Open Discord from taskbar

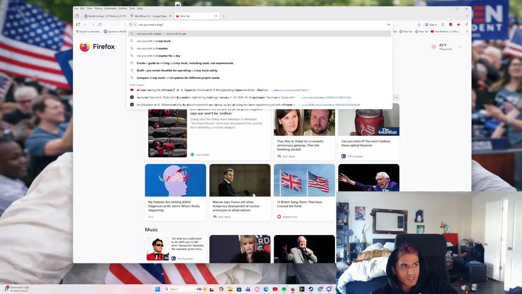(329, 289)
